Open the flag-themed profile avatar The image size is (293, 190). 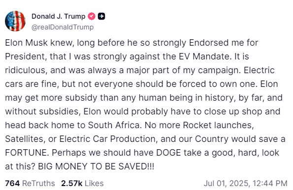click(15, 21)
